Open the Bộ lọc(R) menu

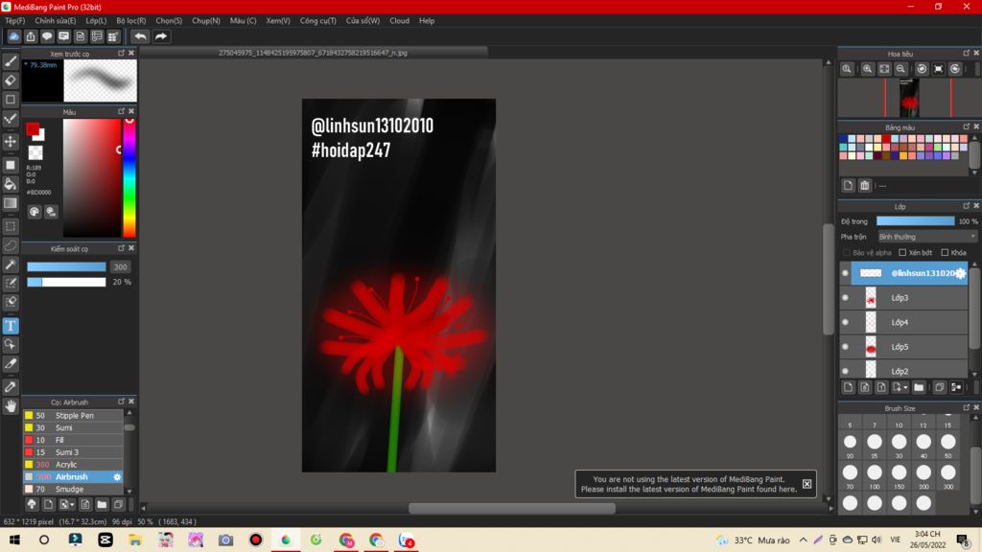130,21
